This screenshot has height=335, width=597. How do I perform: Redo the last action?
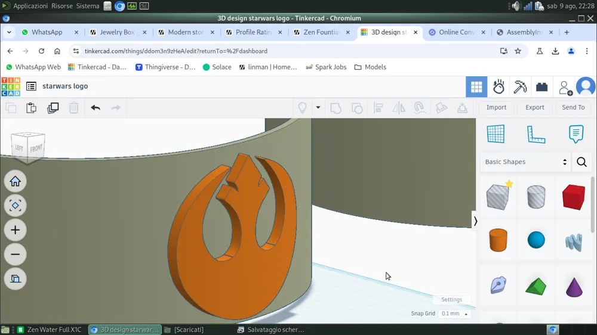116,108
